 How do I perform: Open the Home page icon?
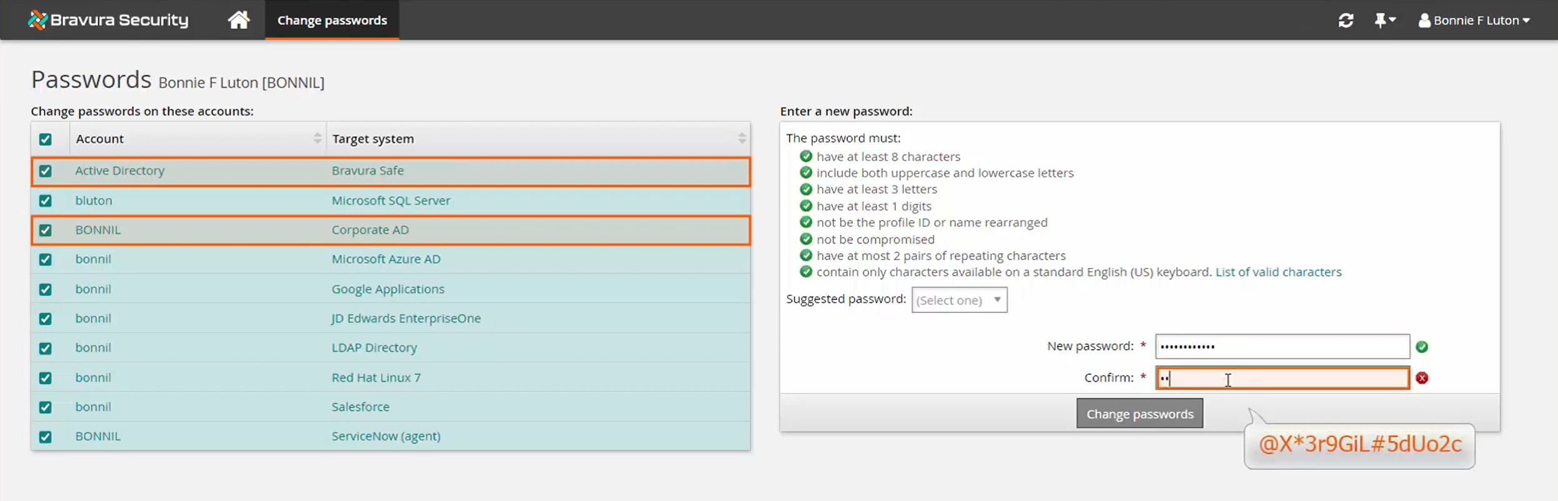click(x=238, y=20)
